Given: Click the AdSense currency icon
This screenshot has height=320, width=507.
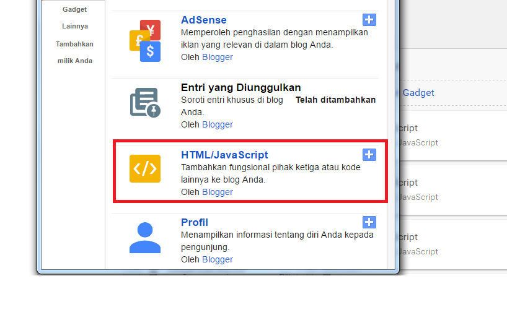Looking at the screenshot, I should pyautogui.click(x=145, y=41).
